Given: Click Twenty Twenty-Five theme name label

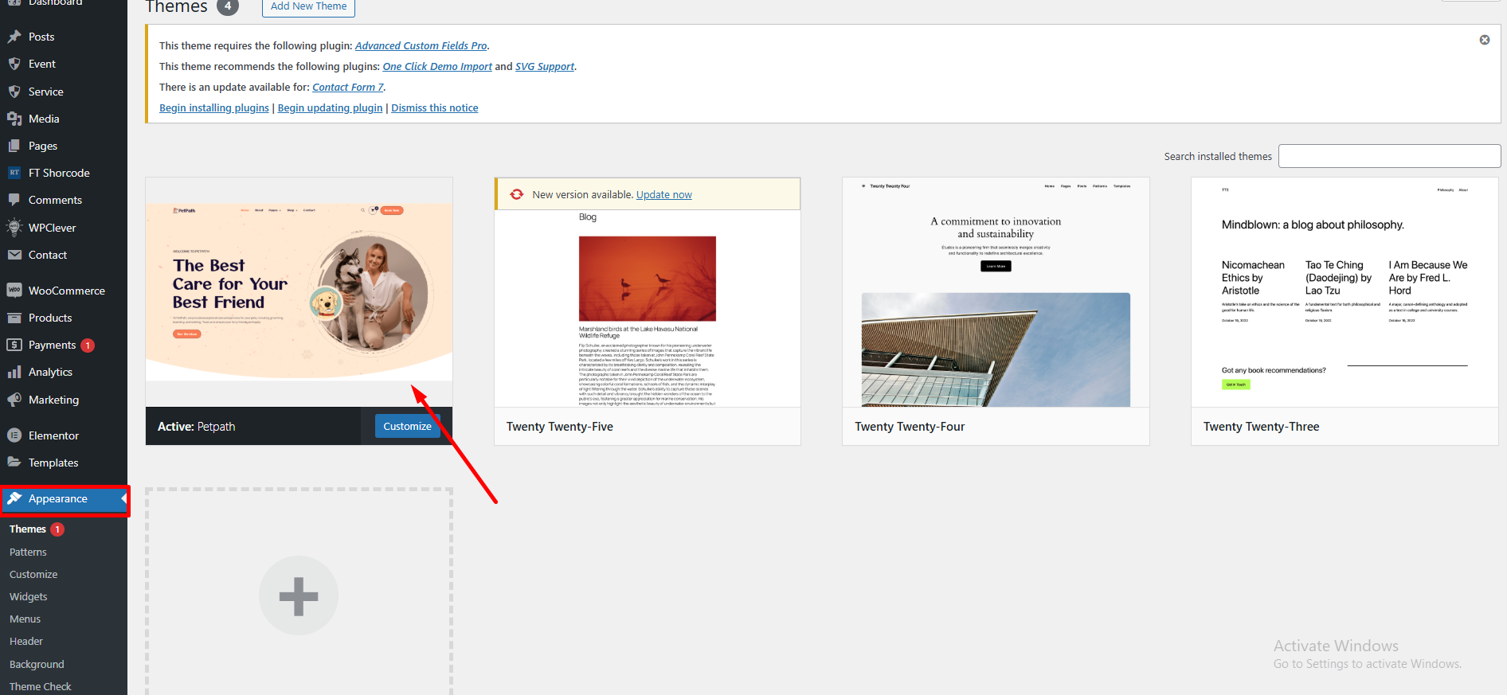Looking at the screenshot, I should coord(560,427).
